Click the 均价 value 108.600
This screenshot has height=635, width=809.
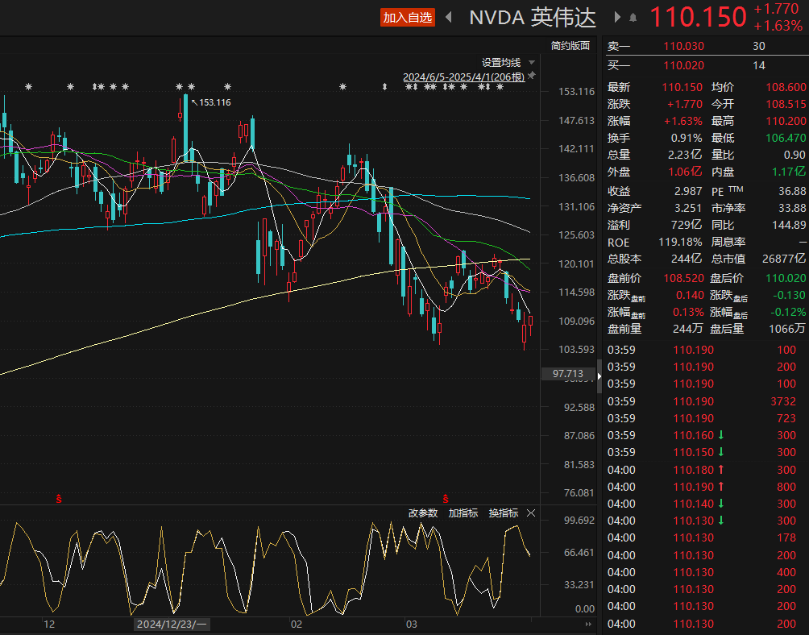(x=786, y=87)
